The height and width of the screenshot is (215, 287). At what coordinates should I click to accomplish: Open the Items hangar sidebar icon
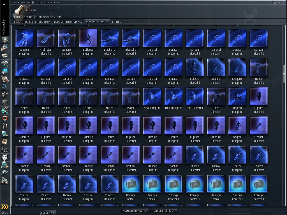[5, 181]
